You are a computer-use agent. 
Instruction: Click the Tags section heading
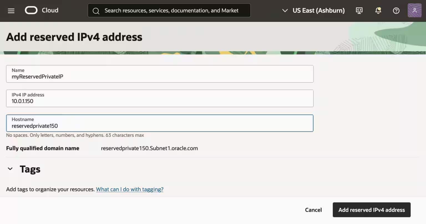[30, 169]
